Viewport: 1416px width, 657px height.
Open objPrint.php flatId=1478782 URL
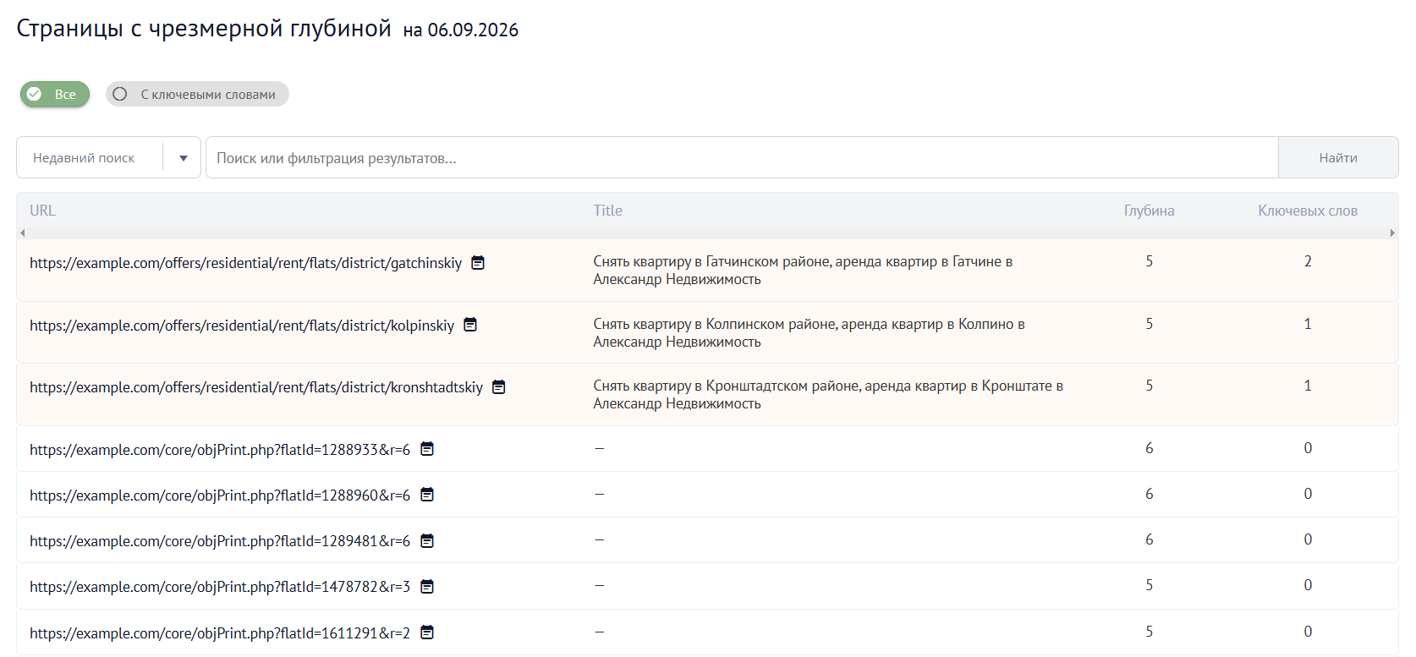click(x=220, y=587)
